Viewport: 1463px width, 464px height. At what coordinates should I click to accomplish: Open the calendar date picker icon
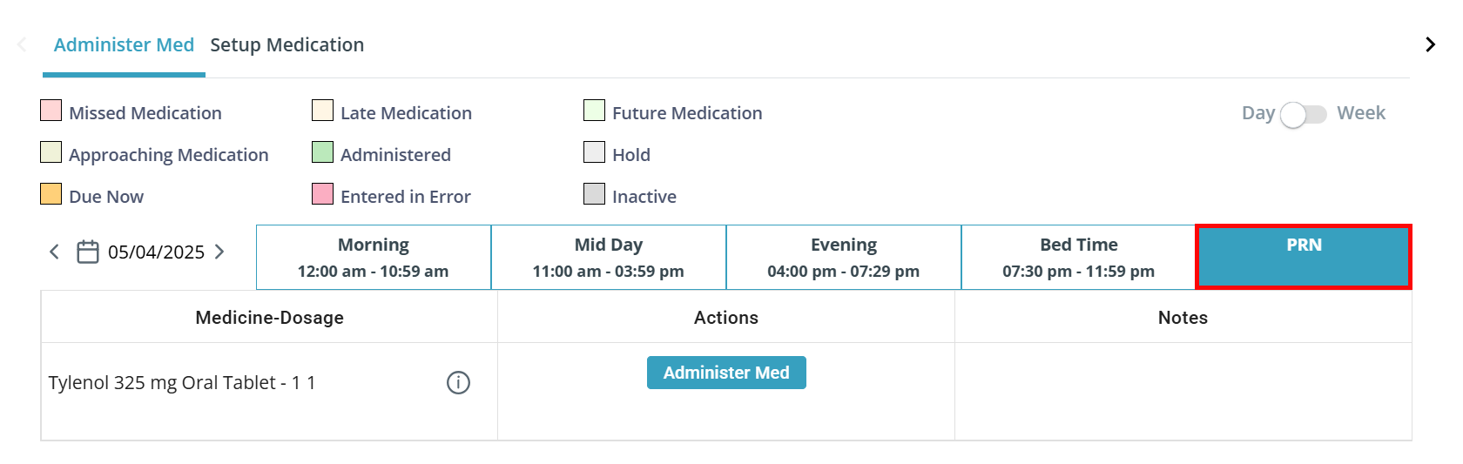click(88, 252)
